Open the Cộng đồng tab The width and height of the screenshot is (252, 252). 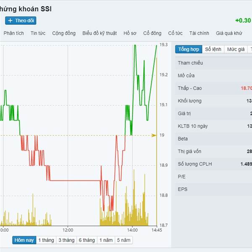point(64,33)
